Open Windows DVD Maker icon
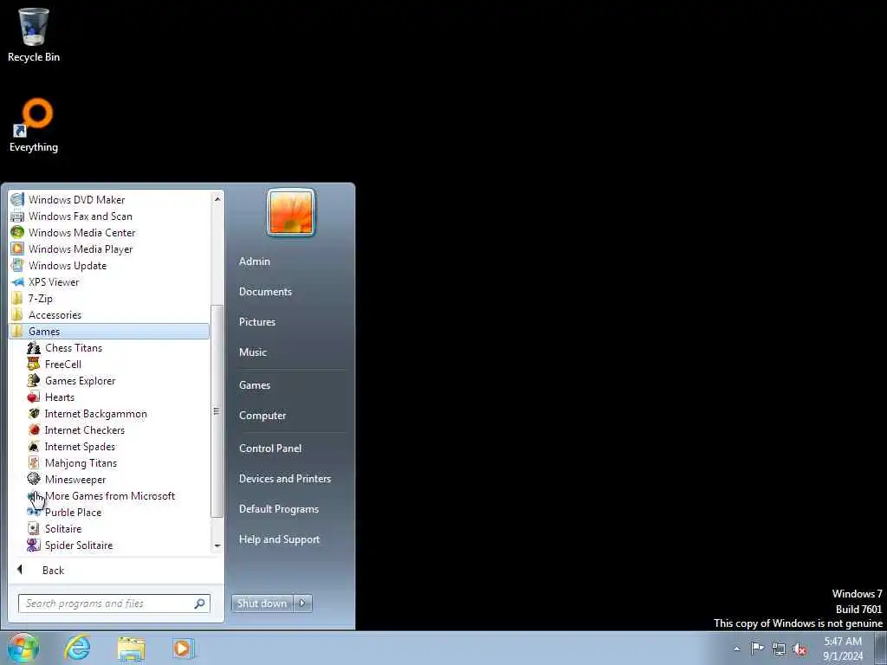Screen dimensions: 887x665 tap(17, 200)
